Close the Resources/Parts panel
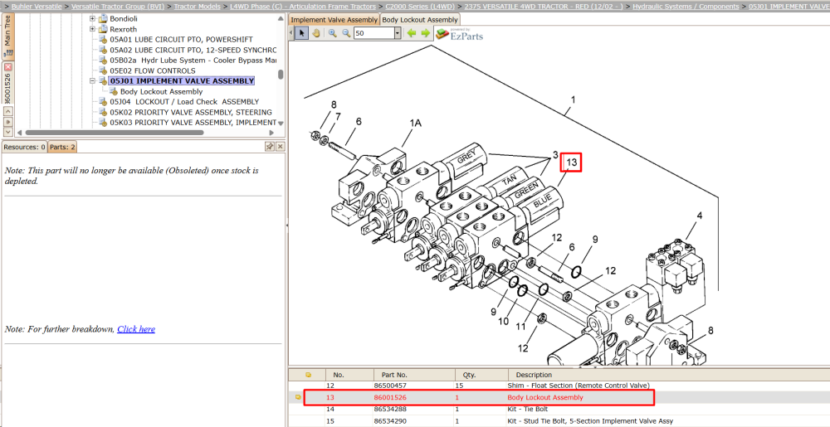The width and height of the screenshot is (830, 427). pyautogui.click(x=280, y=147)
